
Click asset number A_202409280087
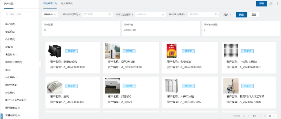[74, 102]
